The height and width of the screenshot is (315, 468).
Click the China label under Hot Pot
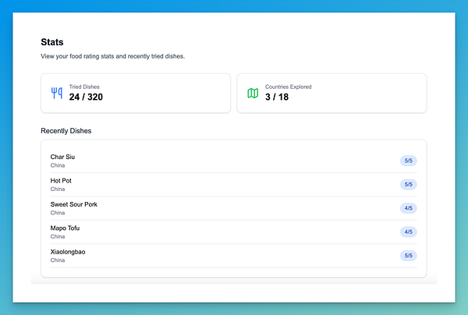(x=58, y=189)
